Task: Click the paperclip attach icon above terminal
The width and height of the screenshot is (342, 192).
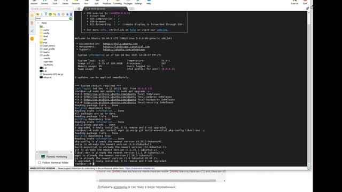Action: (x=308, y=9)
